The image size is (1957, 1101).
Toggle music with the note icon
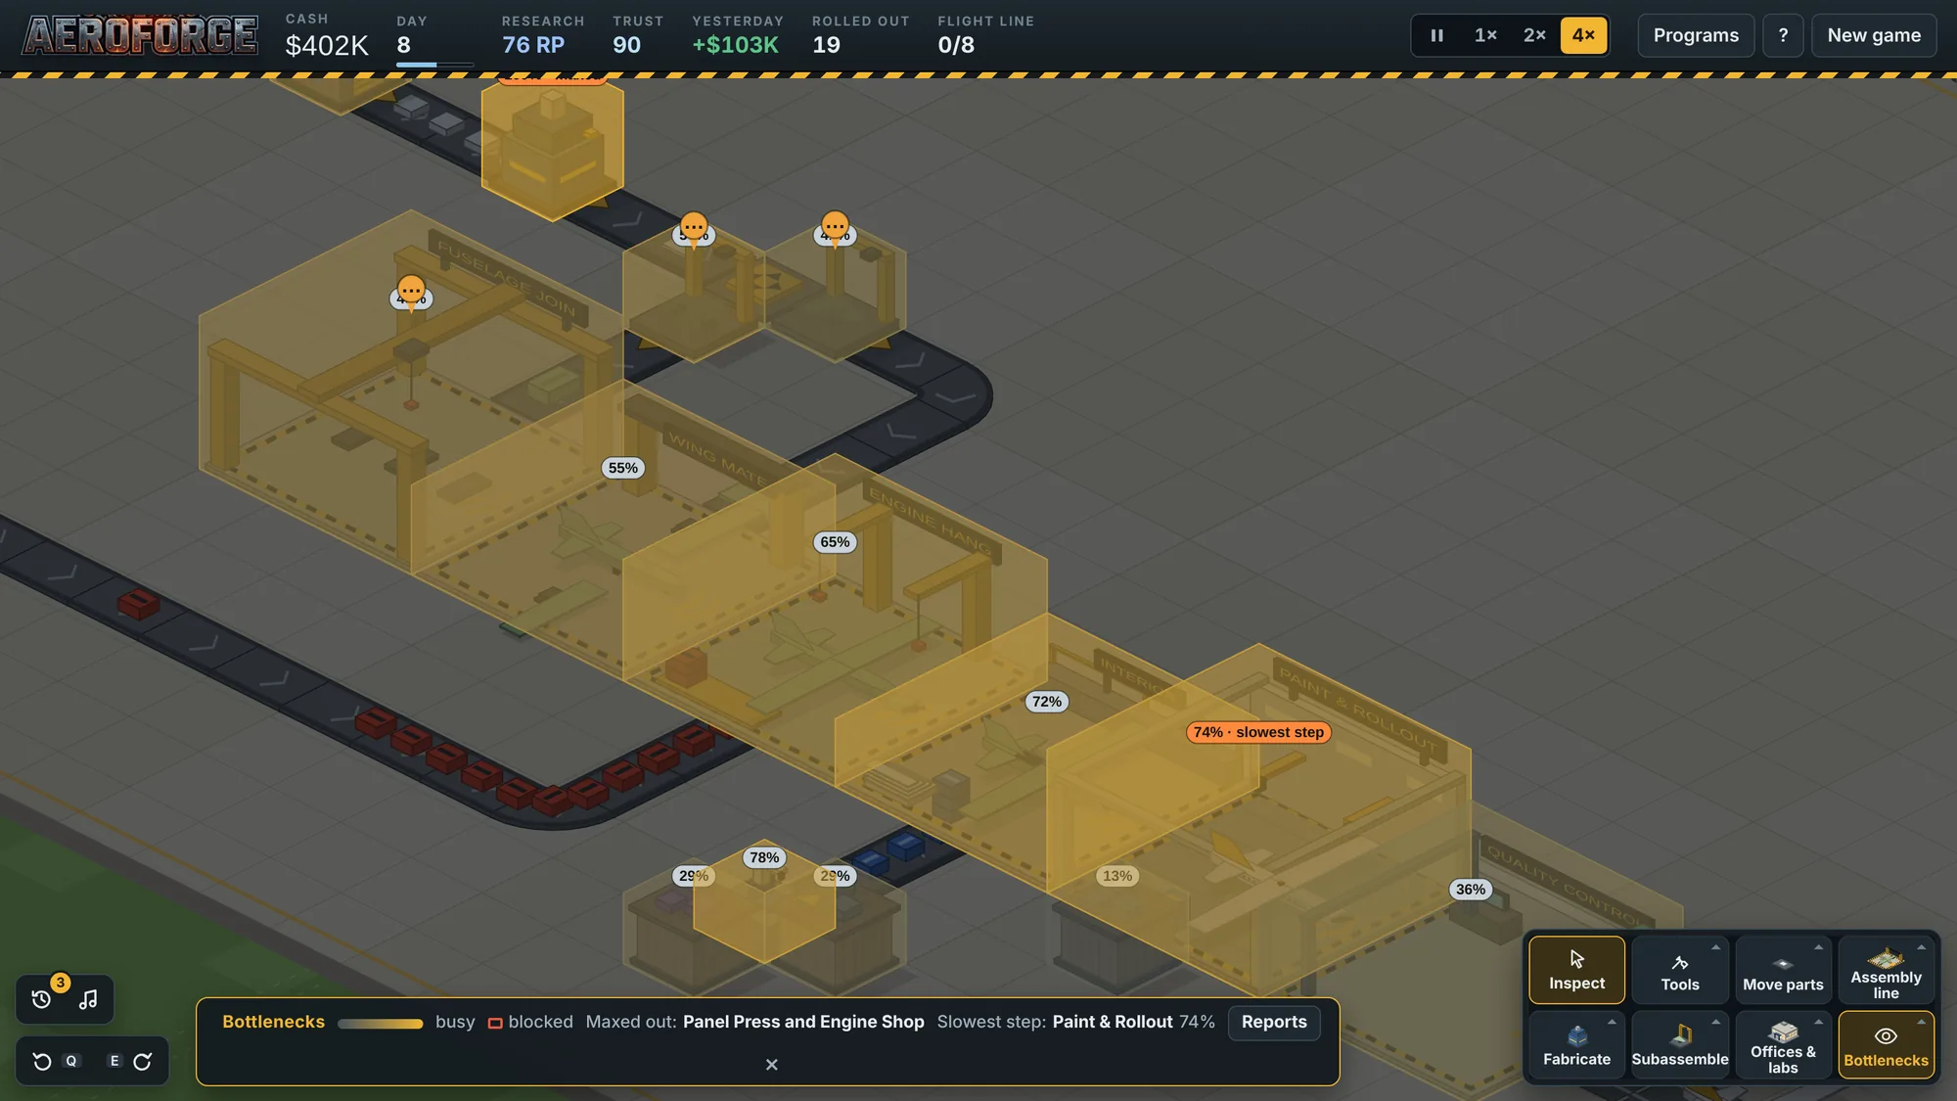tap(88, 999)
